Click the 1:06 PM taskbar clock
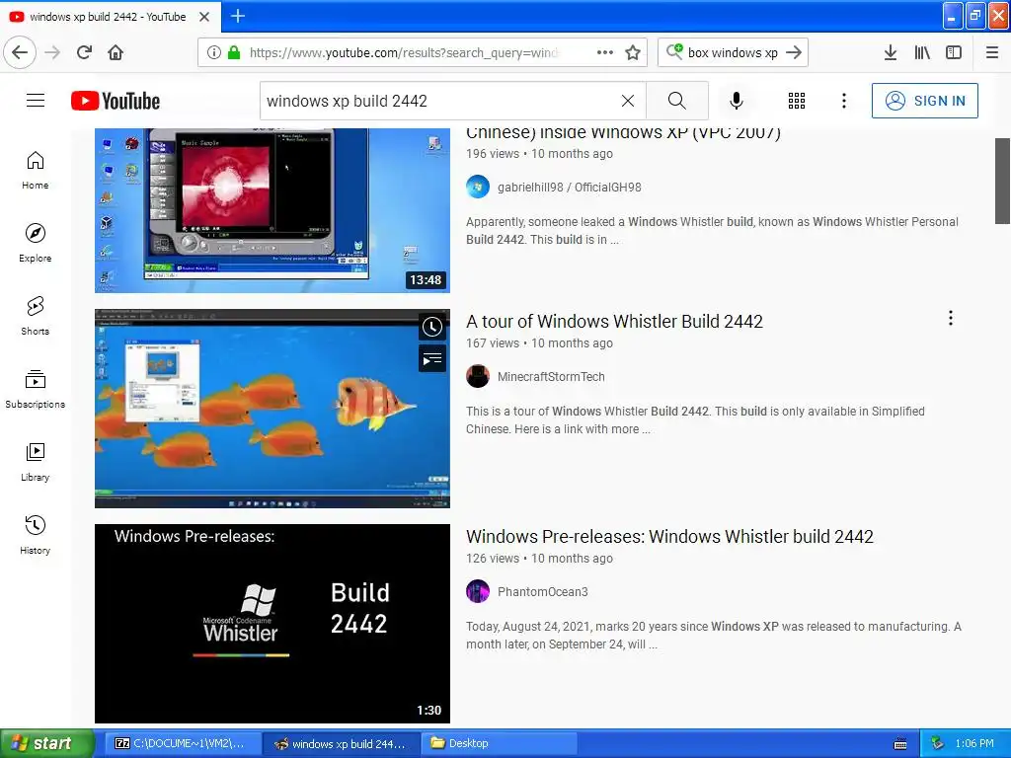The height and width of the screenshot is (758, 1011). coord(974,743)
